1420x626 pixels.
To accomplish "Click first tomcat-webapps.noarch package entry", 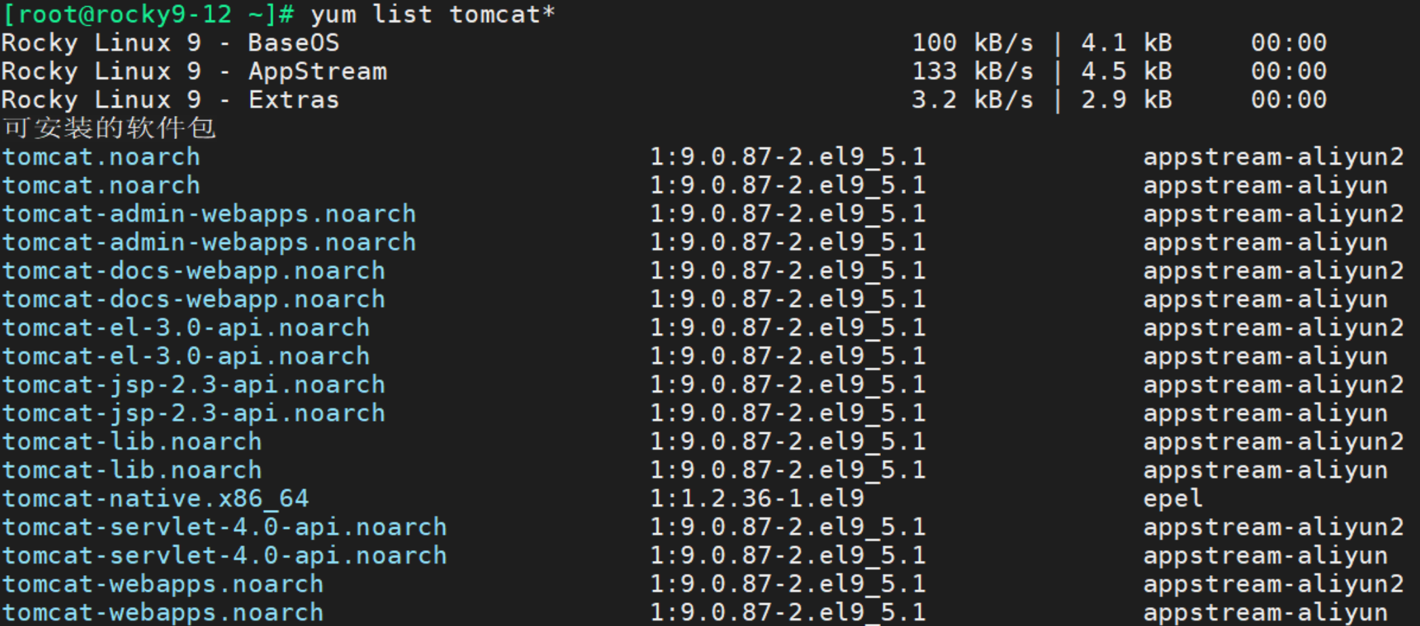I will (163, 585).
